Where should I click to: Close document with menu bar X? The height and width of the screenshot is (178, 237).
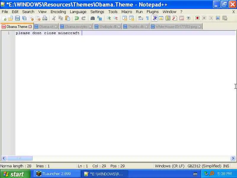click(x=233, y=12)
